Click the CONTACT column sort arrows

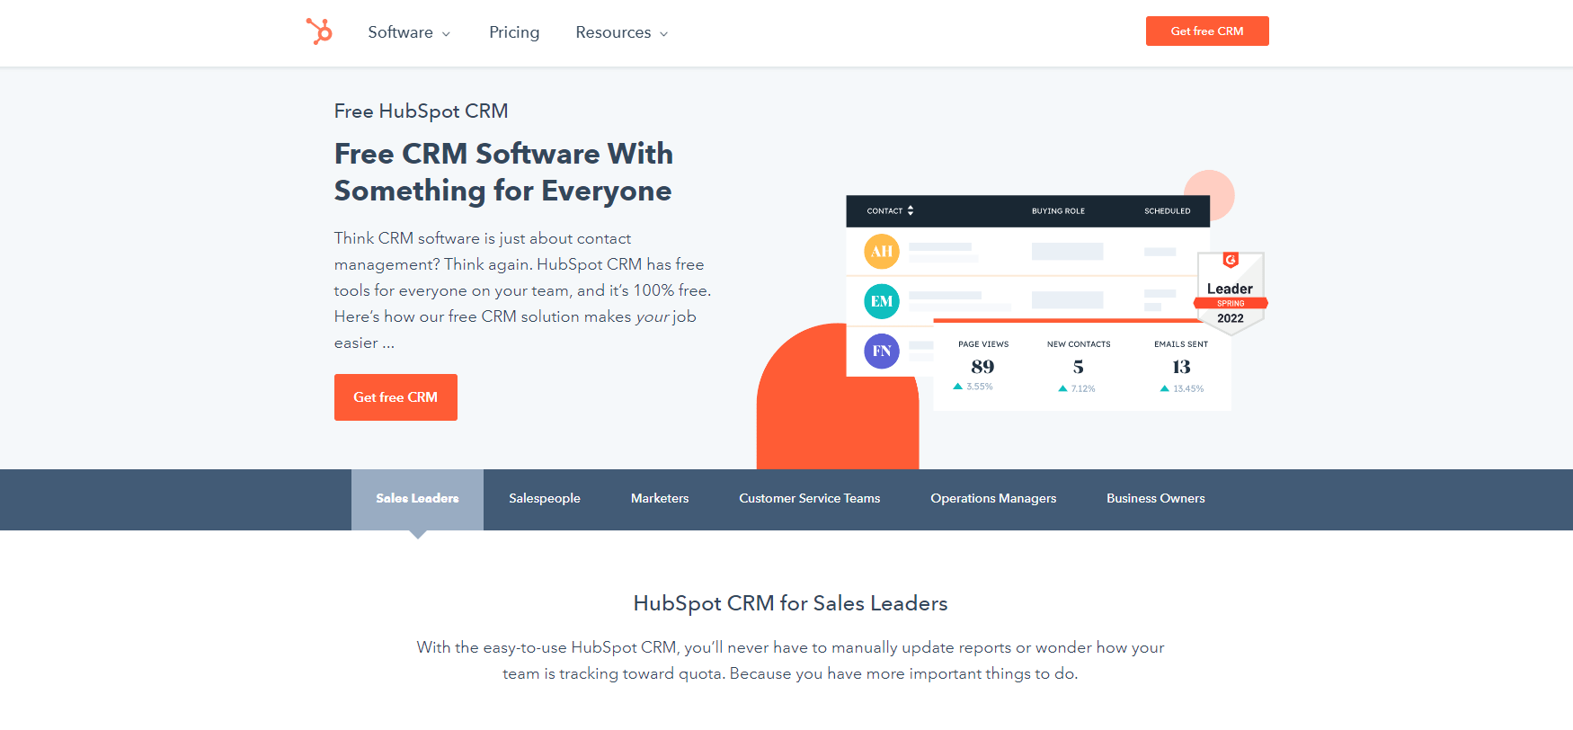pos(911,210)
